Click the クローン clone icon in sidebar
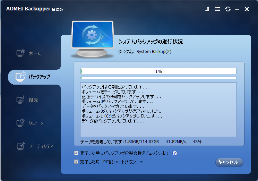Viewport: 258px width, 181px height. pyautogui.click(x=20, y=123)
